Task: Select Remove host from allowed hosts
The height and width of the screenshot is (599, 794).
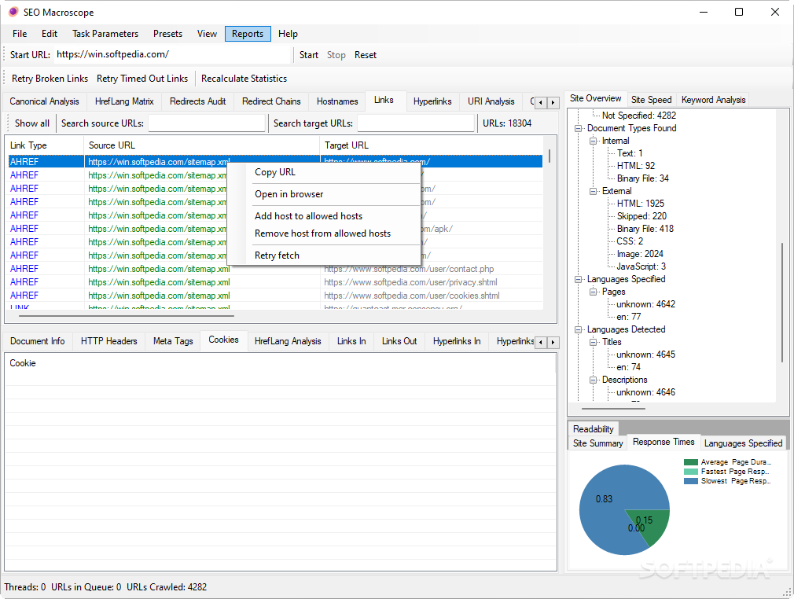Action: [324, 233]
